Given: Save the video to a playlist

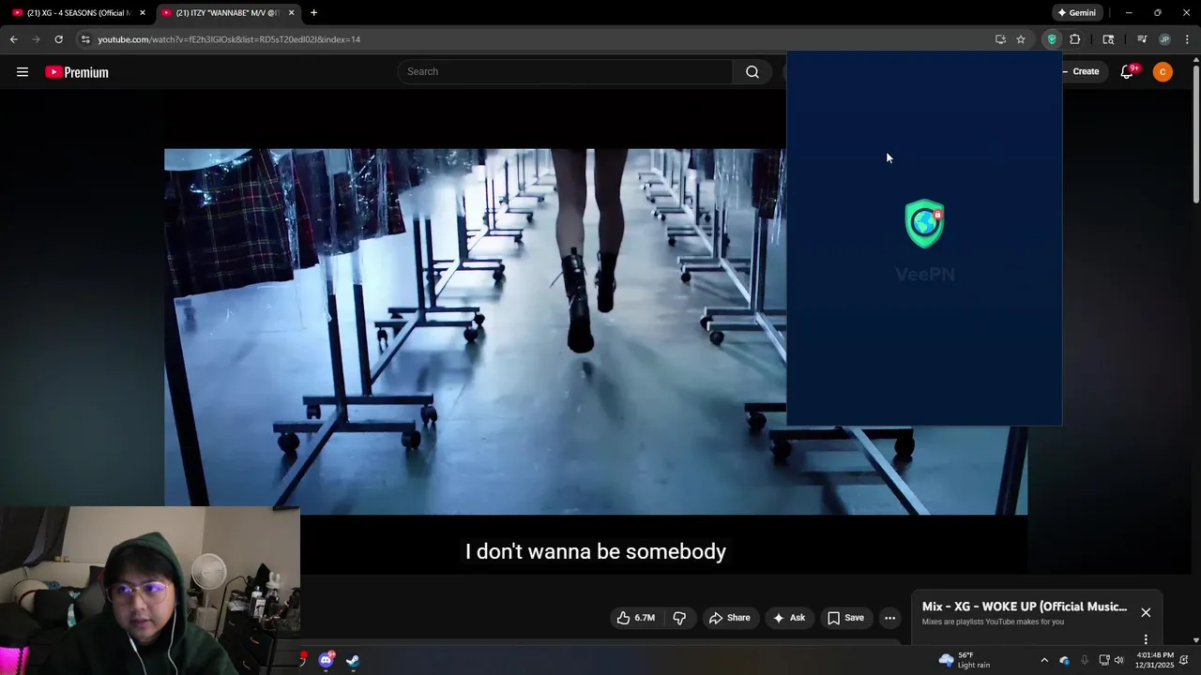Looking at the screenshot, I should tap(845, 618).
